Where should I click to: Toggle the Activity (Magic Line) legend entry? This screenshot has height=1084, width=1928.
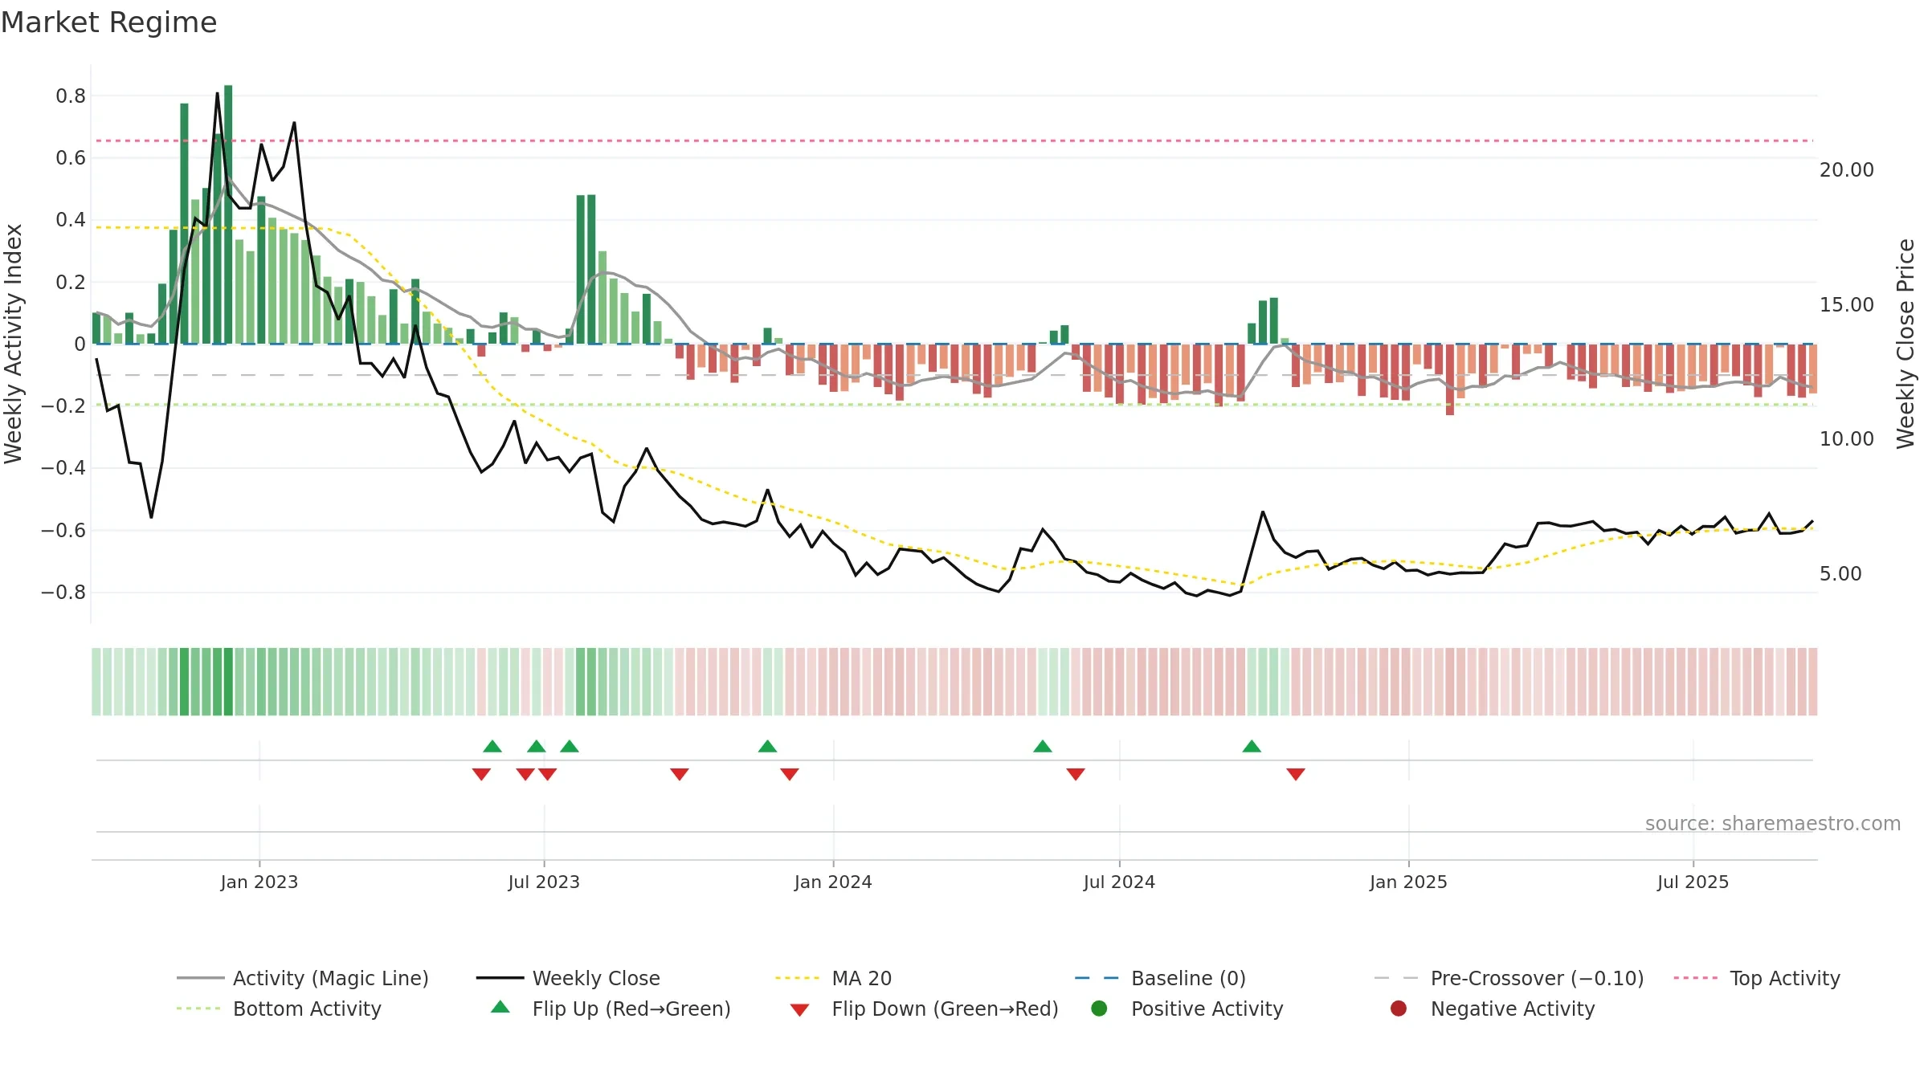point(303,978)
